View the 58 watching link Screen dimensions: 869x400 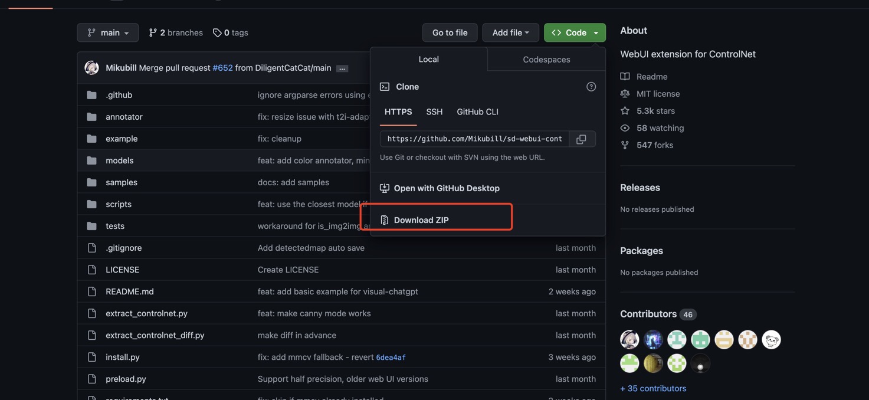point(652,128)
